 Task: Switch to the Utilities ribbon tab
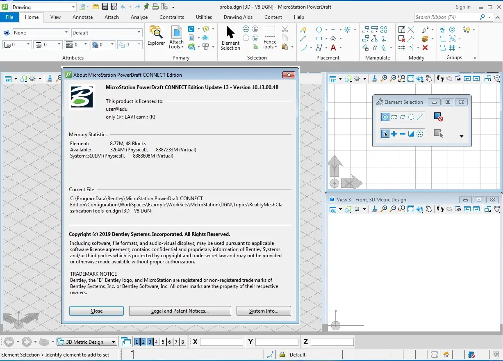(204, 17)
